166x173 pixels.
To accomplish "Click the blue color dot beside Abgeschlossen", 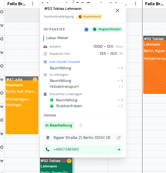I will point(86,30).
